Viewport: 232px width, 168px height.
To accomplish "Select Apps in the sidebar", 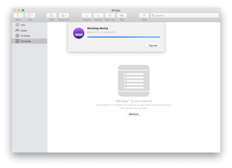I will 24,30.
